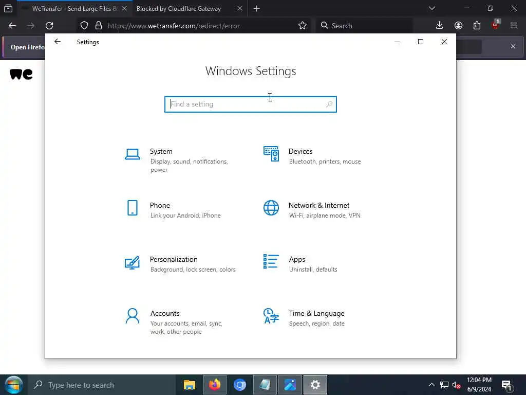Open the Chromium-style blue circle taskbar app
Viewport: 526px width, 395px height.
pyautogui.click(x=240, y=385)
